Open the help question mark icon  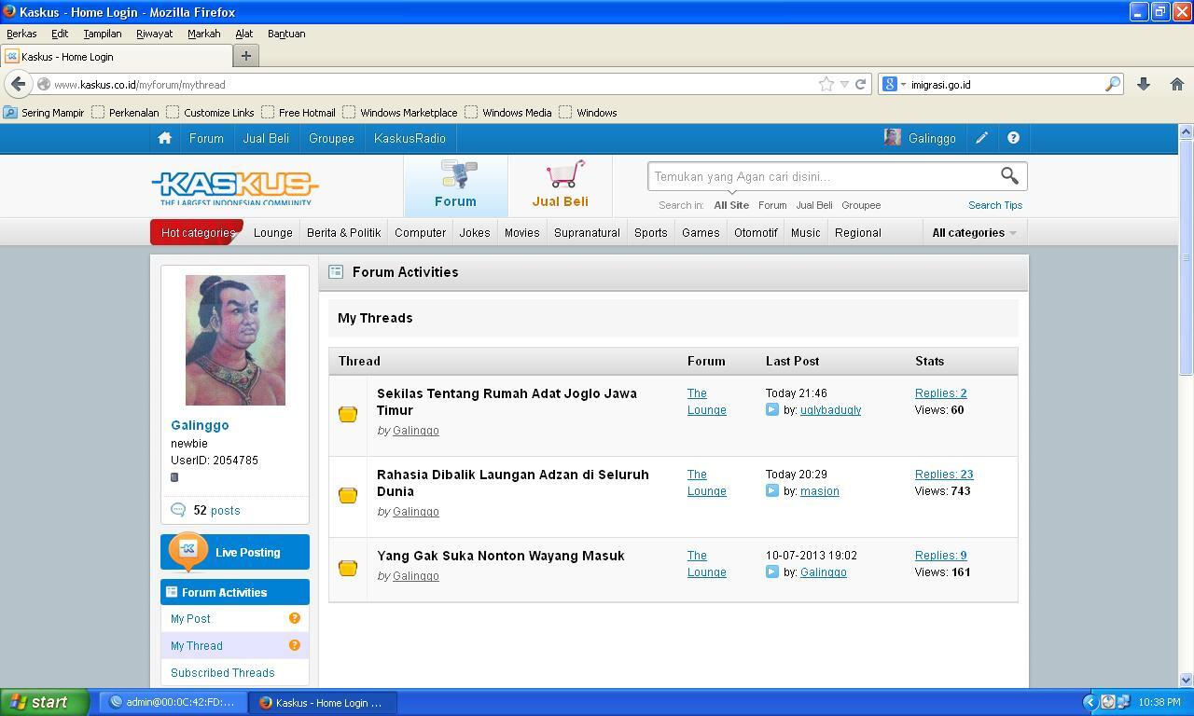[x=1013, y=138]
